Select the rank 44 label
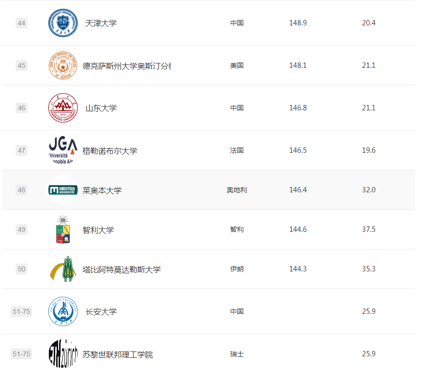The height and width of the screenshot is (370, 423). pyautogui.click(x=21, y=23)
